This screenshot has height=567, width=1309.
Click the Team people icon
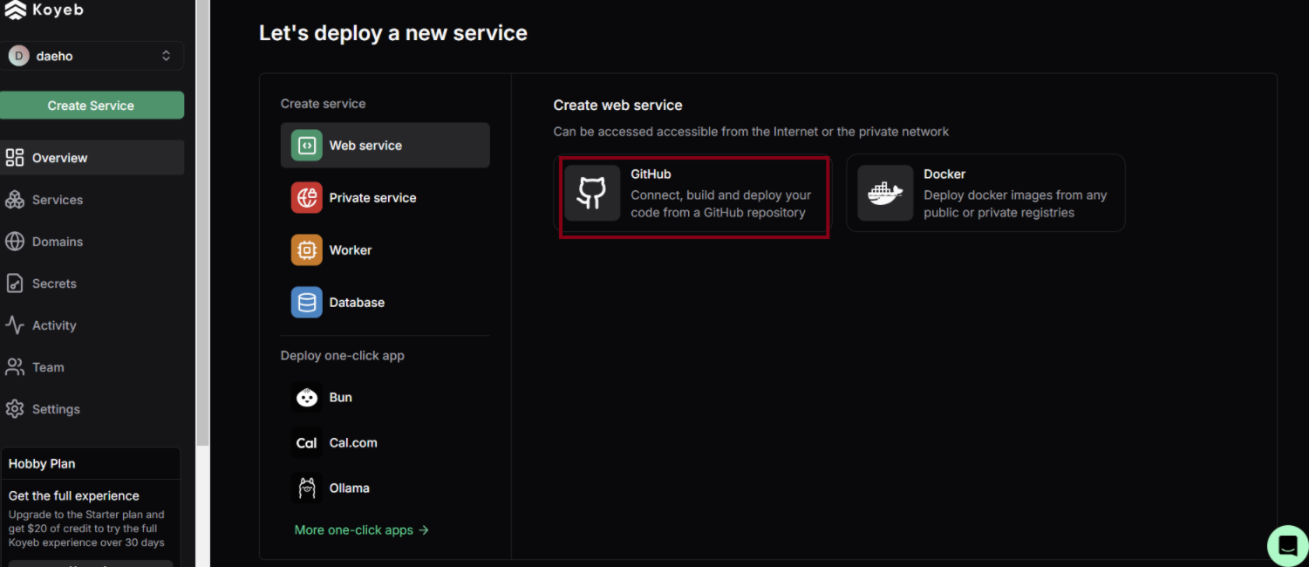pyautogui.click(x=15, y=367)
